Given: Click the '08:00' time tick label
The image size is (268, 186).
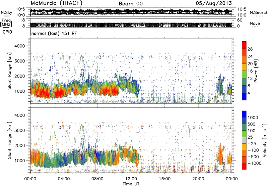Looking at the screenshot, I should (97, 179).
